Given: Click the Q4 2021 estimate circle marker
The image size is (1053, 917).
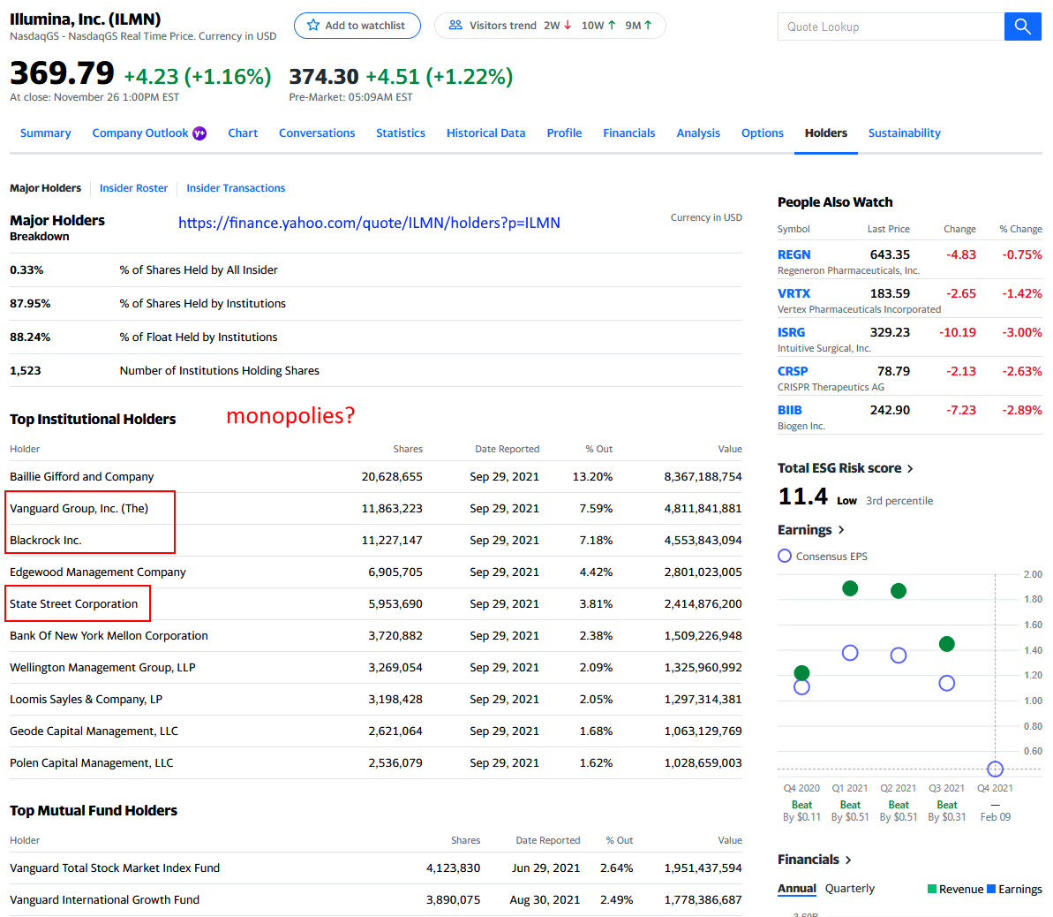Looking at the screenshot, I should click(x=995, y=769).
